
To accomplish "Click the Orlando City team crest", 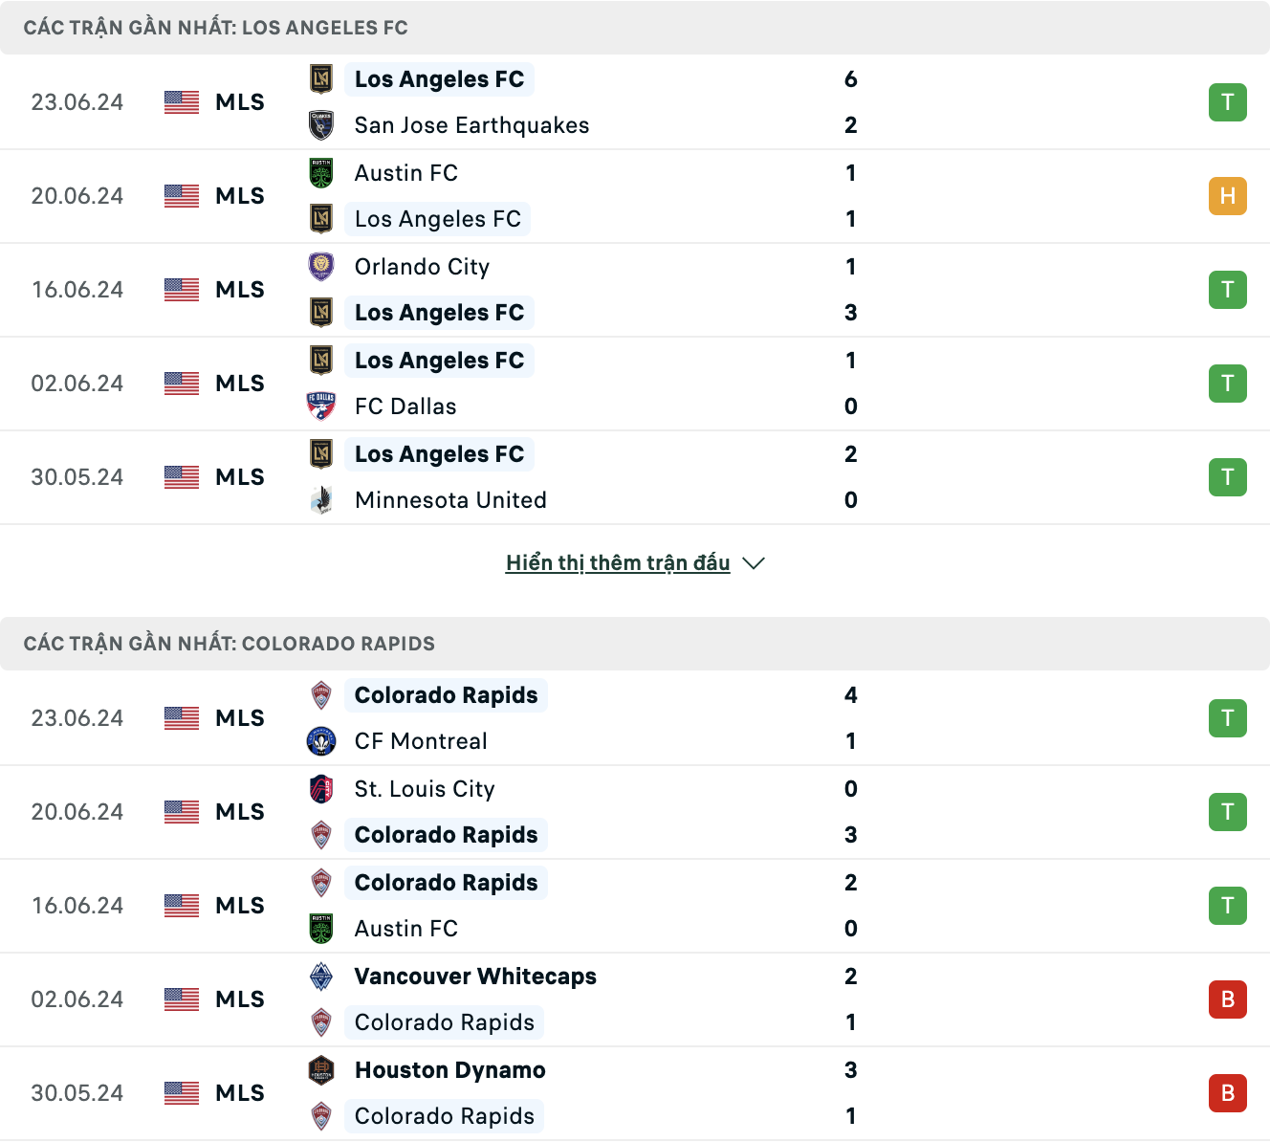I will (x=321, y=267).
